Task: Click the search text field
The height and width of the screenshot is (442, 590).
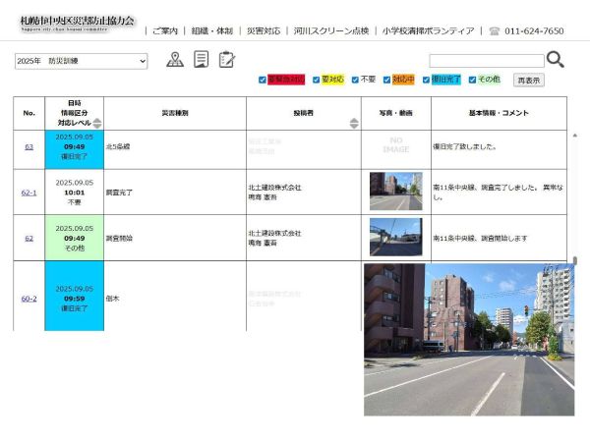Action: click(x=486, y=61)
